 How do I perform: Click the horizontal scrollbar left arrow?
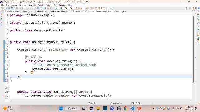11,100
